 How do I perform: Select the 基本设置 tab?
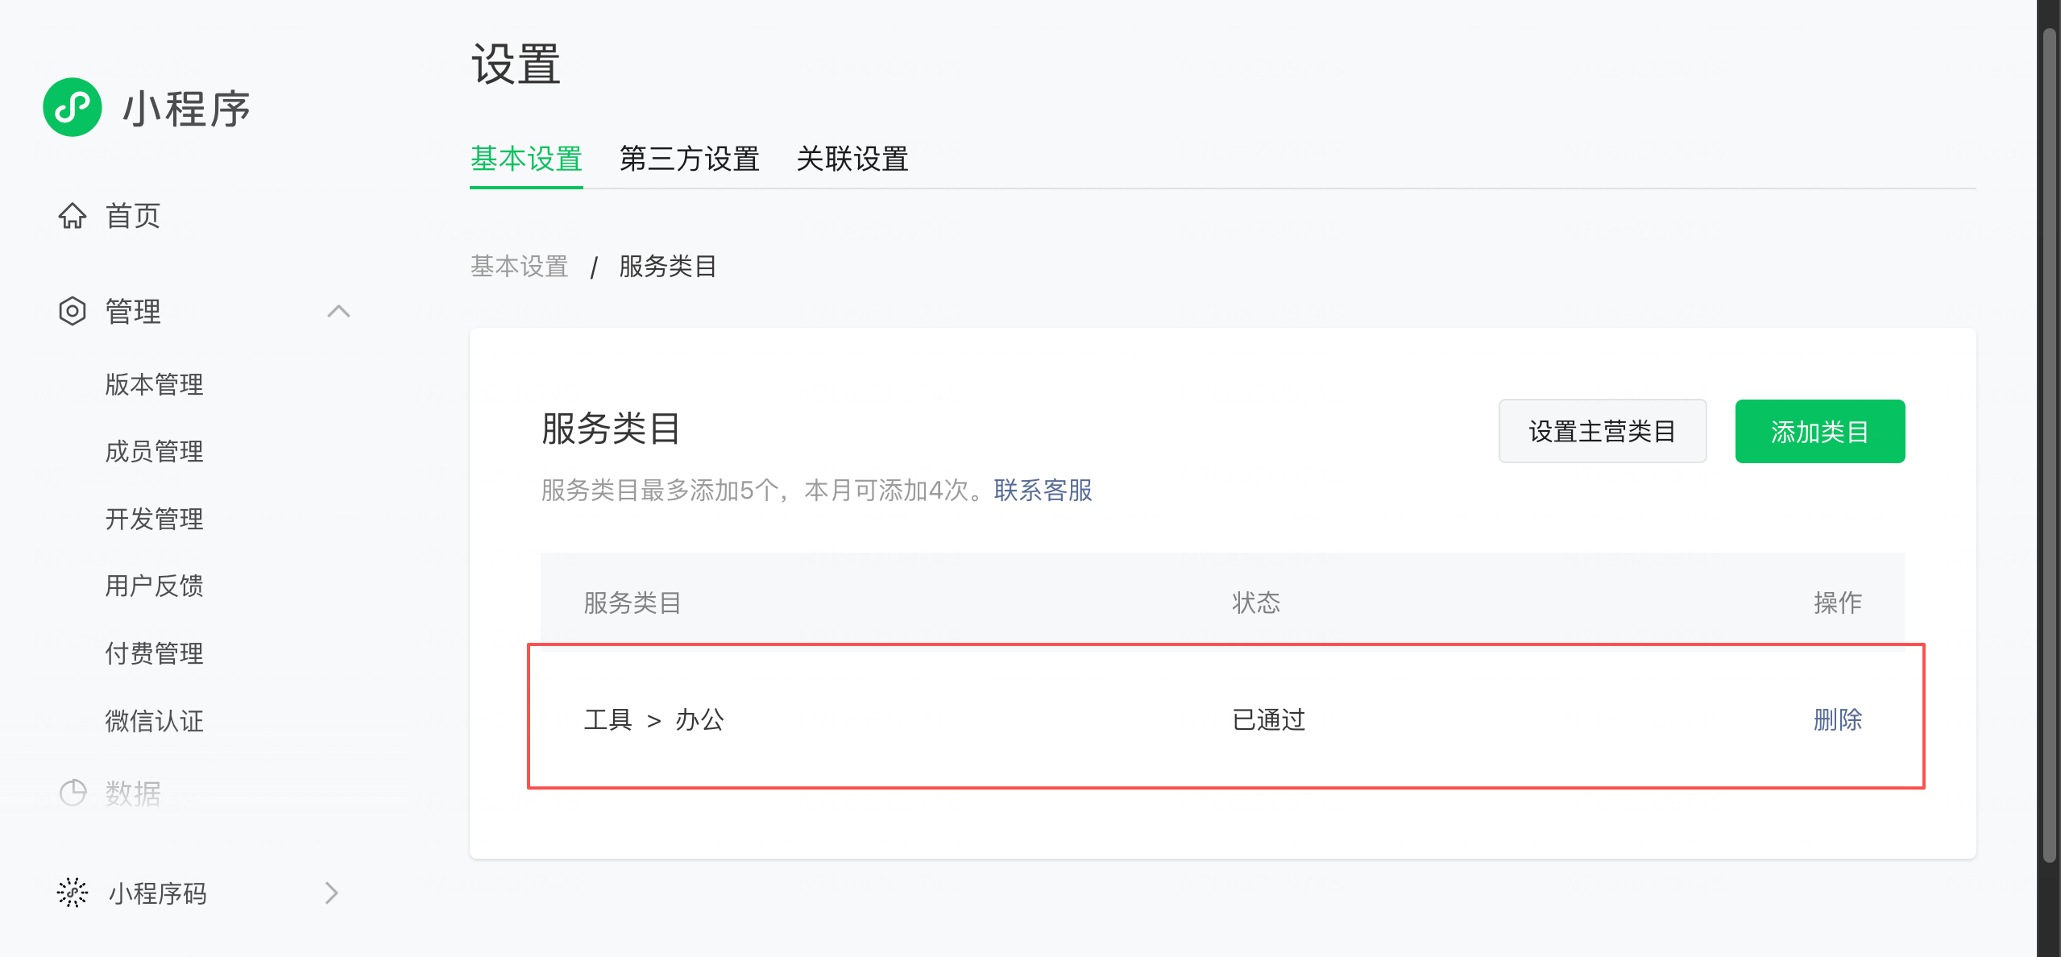point(526,159)
